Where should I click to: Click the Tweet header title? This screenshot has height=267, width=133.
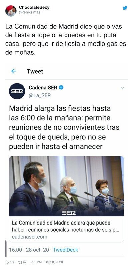[x=35, y=71]
